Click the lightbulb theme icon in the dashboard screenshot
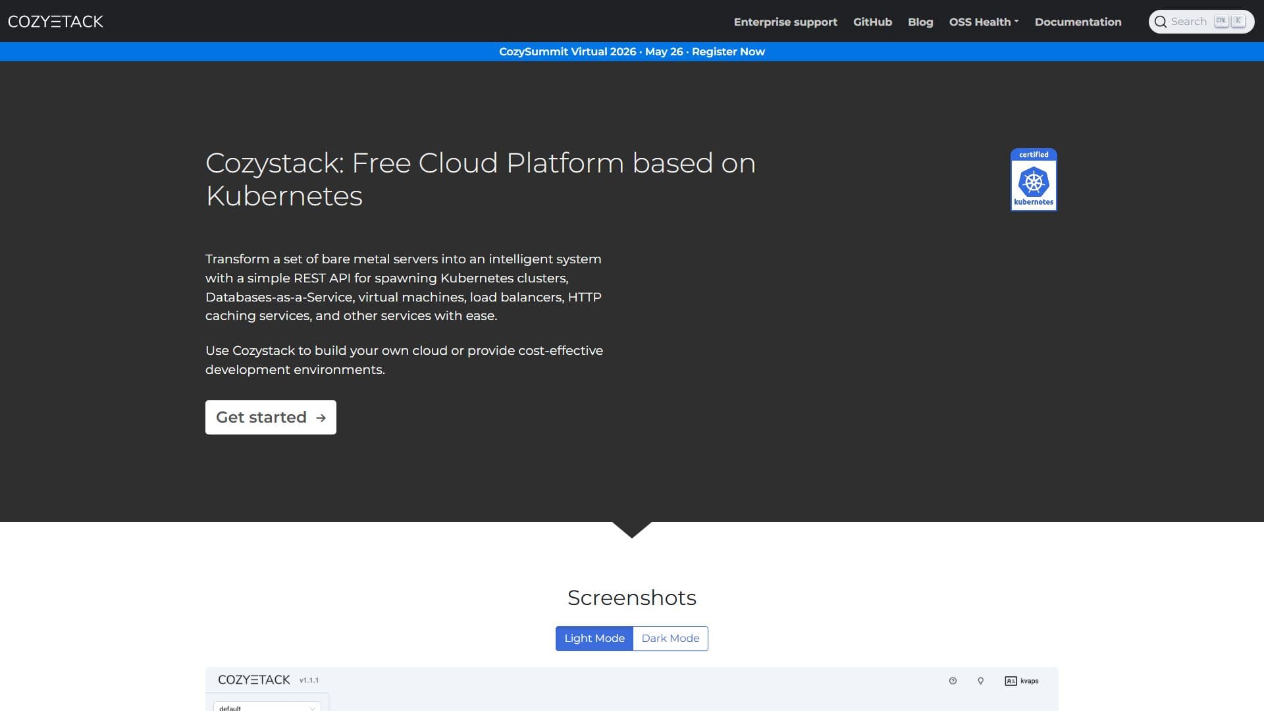1264x711 pixels. click(980, 681)
